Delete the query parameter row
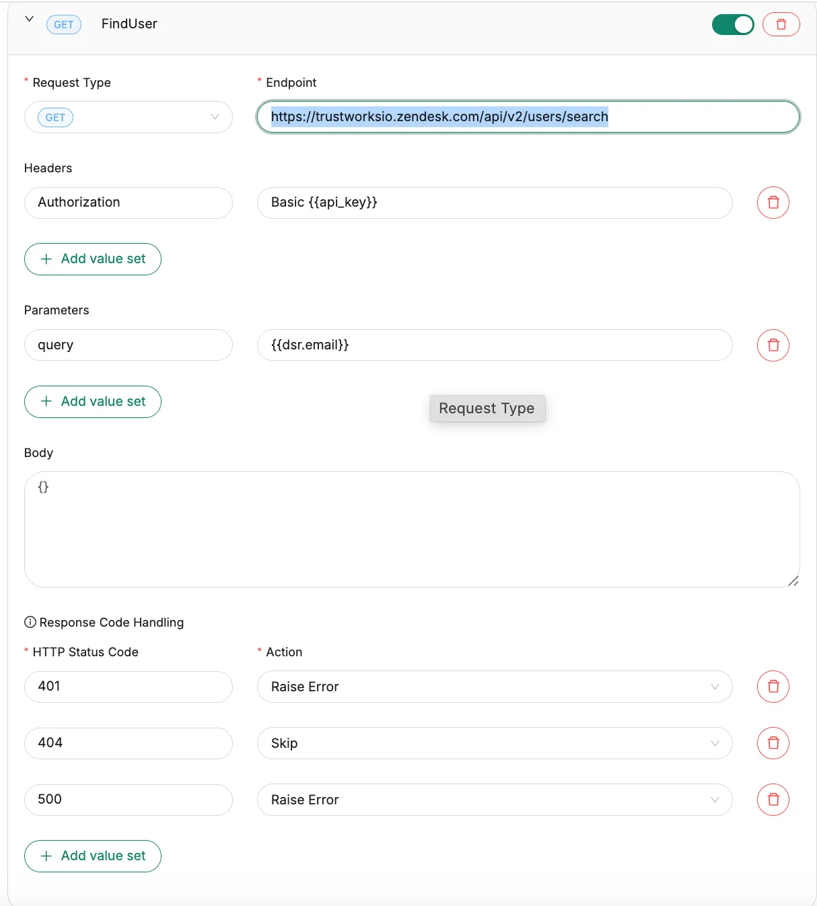 773,345
